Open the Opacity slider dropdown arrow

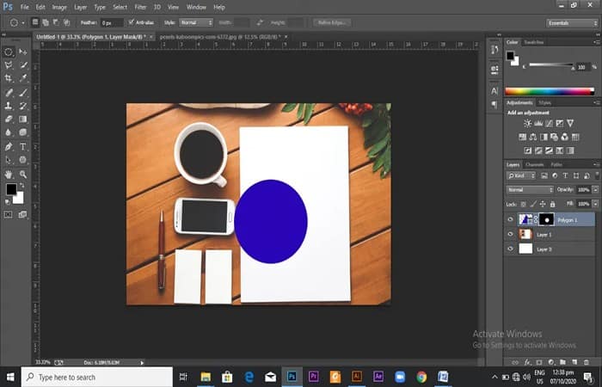(595, 190)
